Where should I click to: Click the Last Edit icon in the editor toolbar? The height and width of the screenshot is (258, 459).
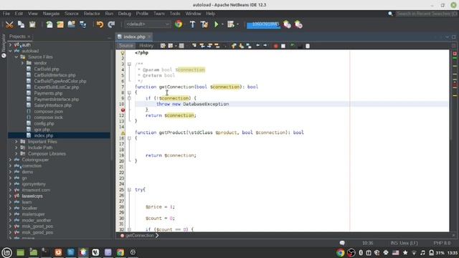click(163, 46)
